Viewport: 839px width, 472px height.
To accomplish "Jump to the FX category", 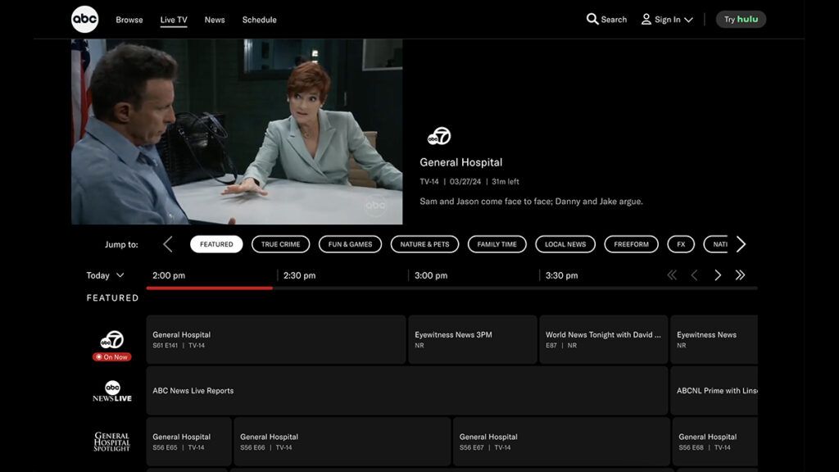I will [x=681, y=244].
